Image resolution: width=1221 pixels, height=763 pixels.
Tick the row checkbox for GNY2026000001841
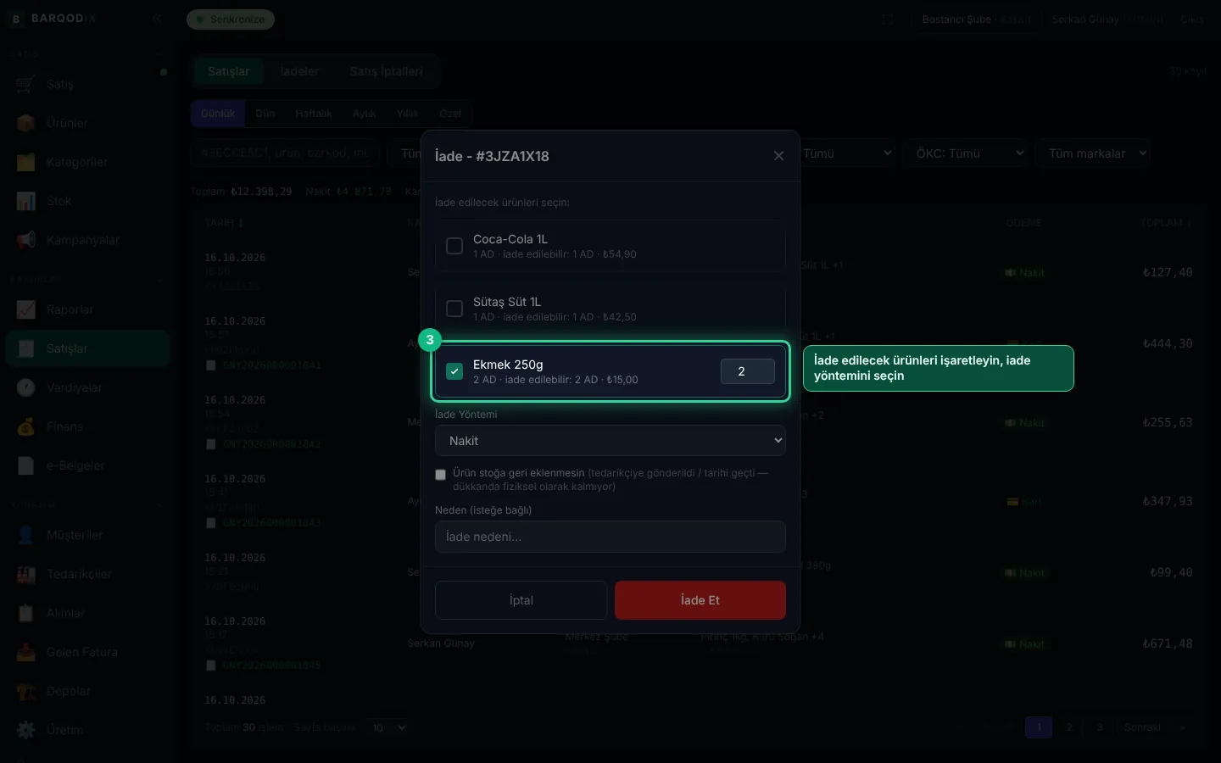(211, 365)
